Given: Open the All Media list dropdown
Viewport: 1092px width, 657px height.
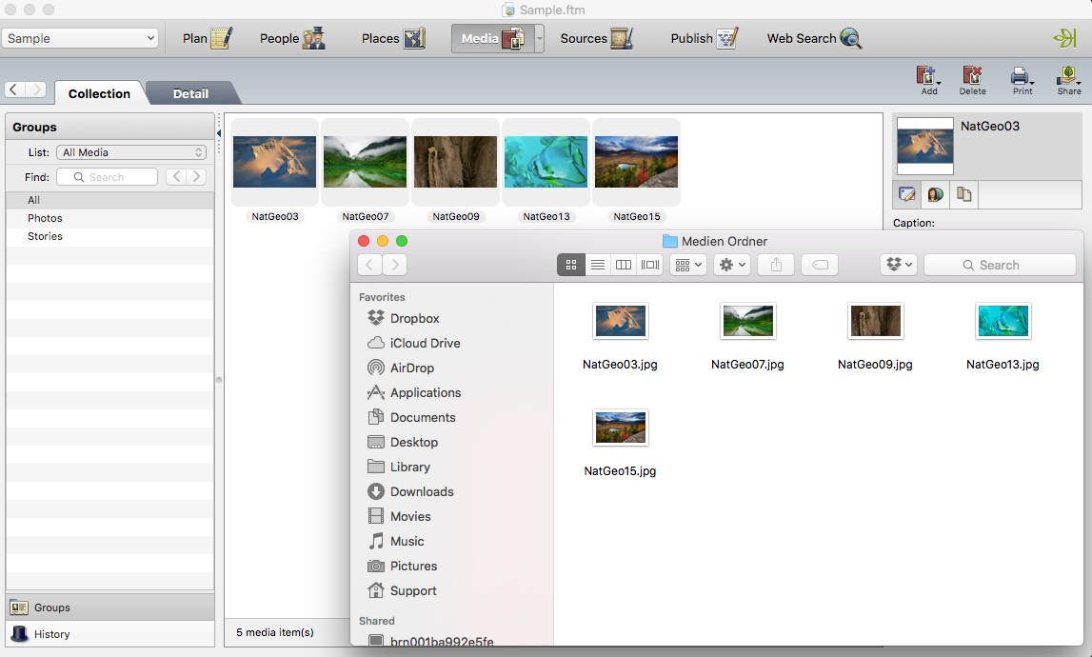Looking at the screenshot, I should (x=131, y=152).
